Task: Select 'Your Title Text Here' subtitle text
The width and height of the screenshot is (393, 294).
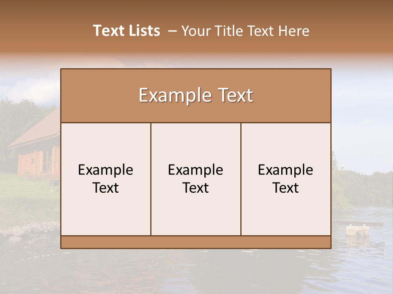Action: 245,31
